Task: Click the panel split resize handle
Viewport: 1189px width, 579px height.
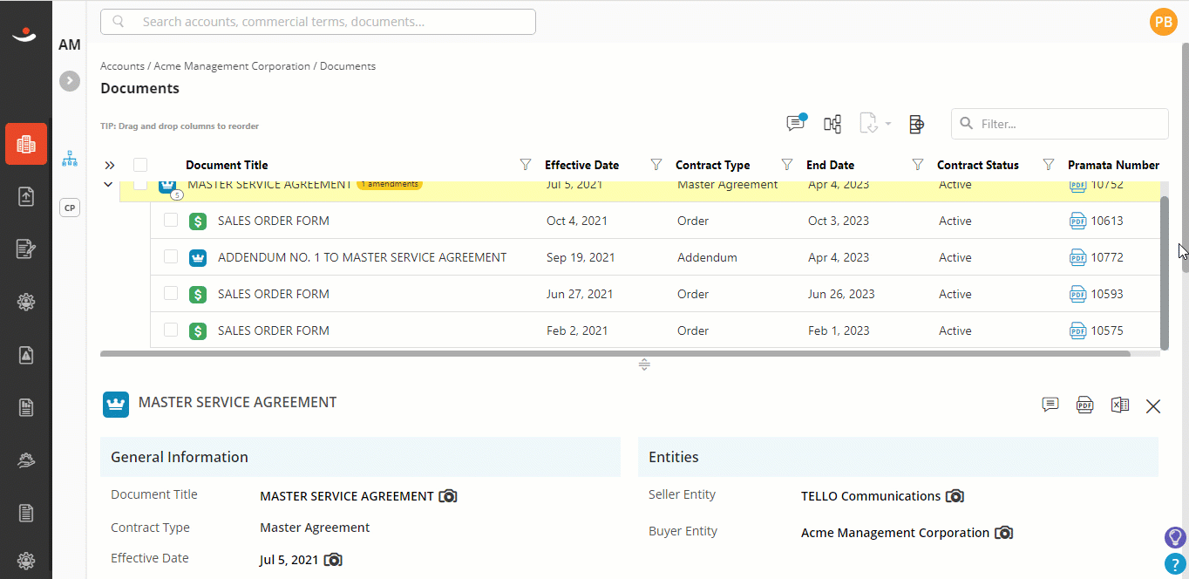Action: pyautogui.click(x=644, y=364)
